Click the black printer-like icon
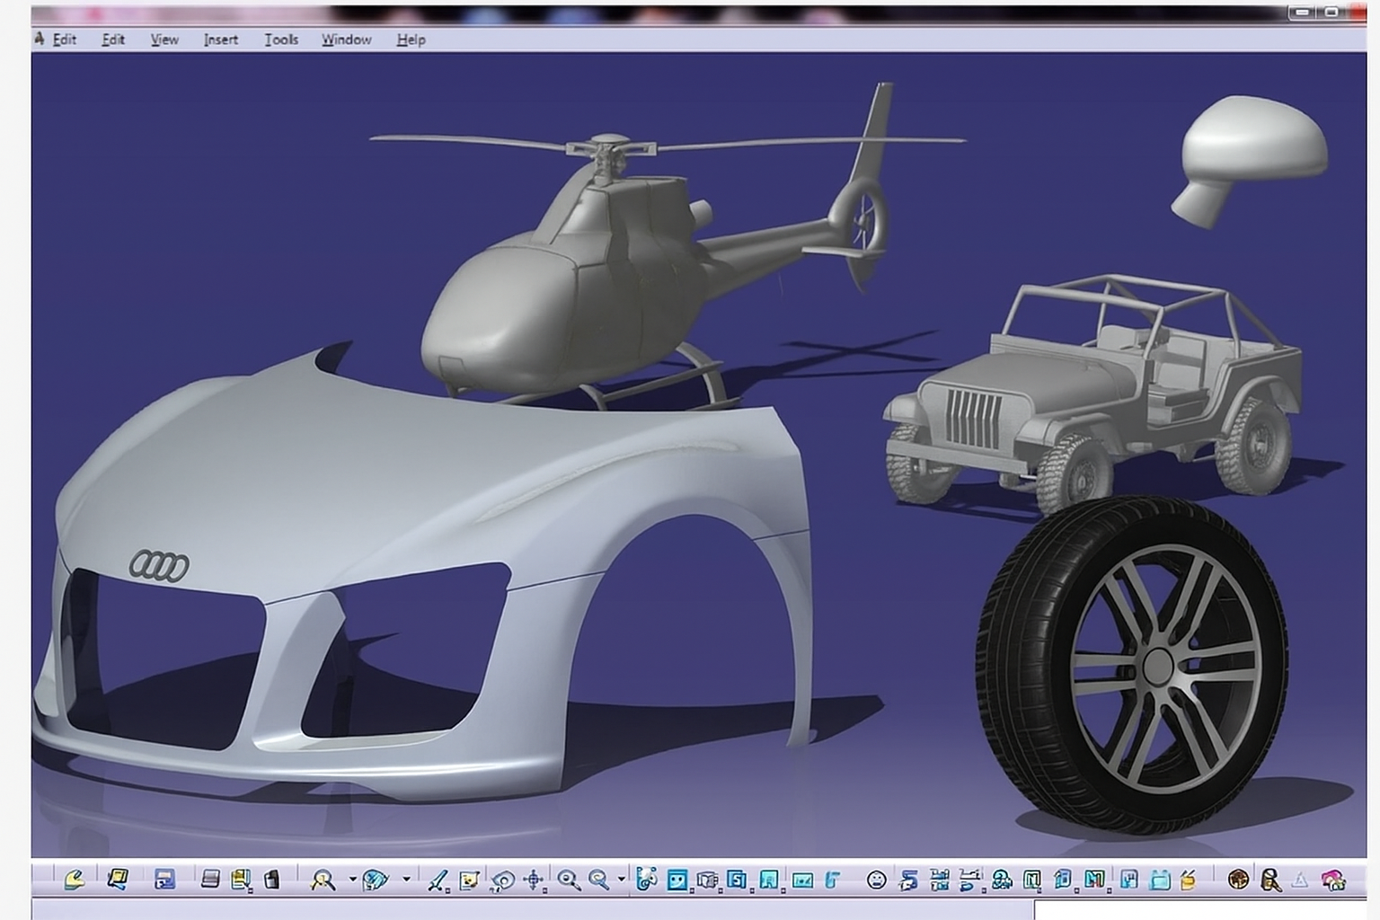This screenshot has height=920, width=1380. click(271, 880)
